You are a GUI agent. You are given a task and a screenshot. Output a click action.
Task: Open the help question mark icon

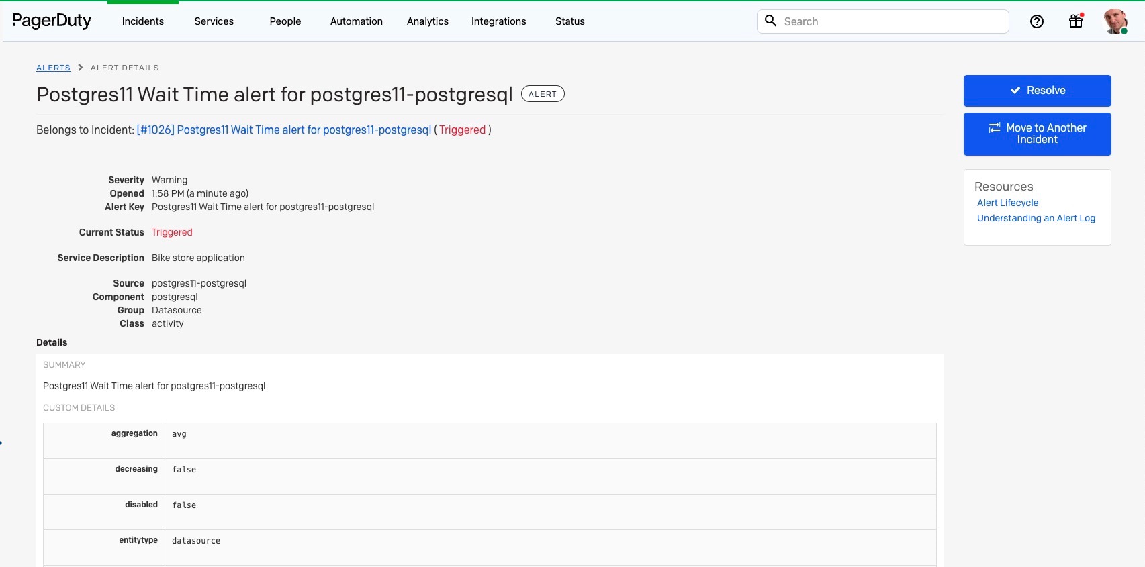(1037, 21)
